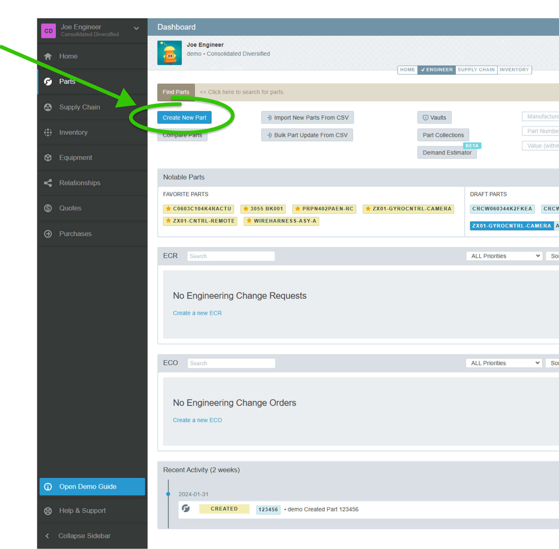Viewport: 559px width, 549px height.
Task: Unfavorite part C0603C104K4RACTU via its star
Action: point(169,209)
